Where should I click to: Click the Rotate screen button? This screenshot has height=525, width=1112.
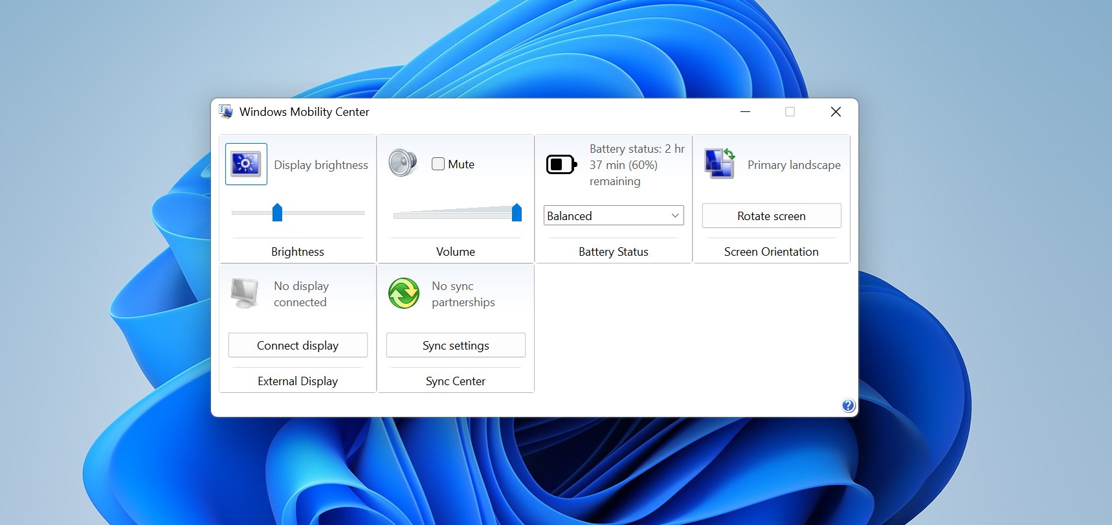click(772, 216)
